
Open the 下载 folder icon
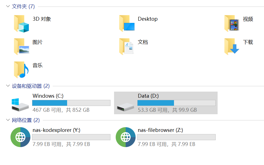coord(232,46)
